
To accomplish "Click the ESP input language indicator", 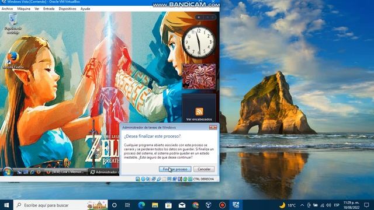I will (x=337, y=205).
